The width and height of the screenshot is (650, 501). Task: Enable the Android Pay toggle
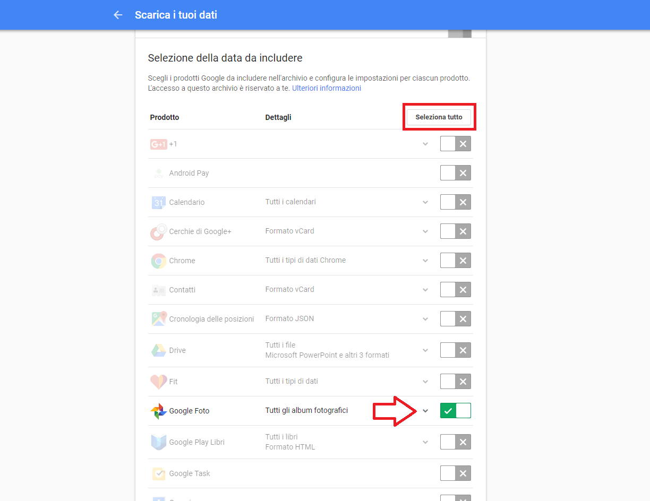coord(456,173)
